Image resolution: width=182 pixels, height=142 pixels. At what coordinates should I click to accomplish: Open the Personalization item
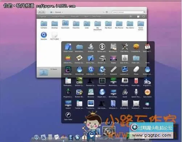click(x=113, y=82)
